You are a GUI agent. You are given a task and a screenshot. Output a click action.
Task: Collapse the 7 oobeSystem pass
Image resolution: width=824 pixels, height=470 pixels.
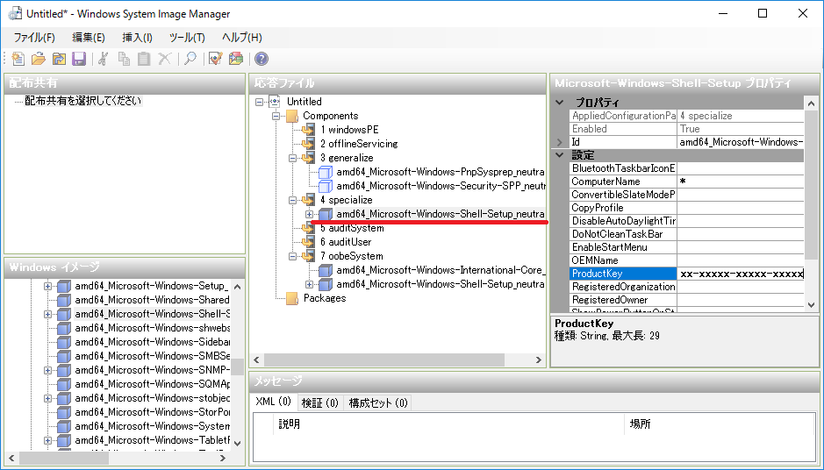[x=293, y=256]
